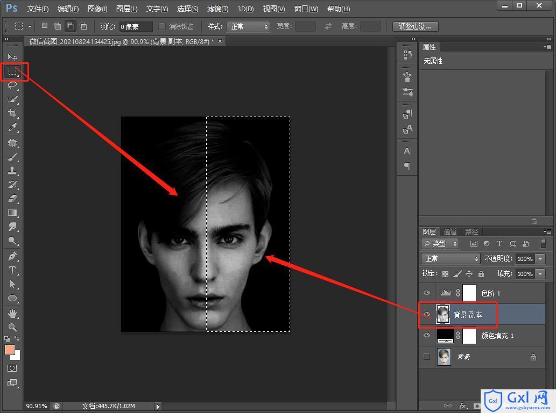Viewport: 556px width, 413px height.
Task: Click Subtract from selection mode button
Action: pos(70,26)
